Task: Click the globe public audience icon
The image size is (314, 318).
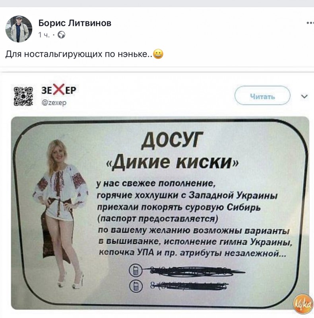Action: [62, 35]
